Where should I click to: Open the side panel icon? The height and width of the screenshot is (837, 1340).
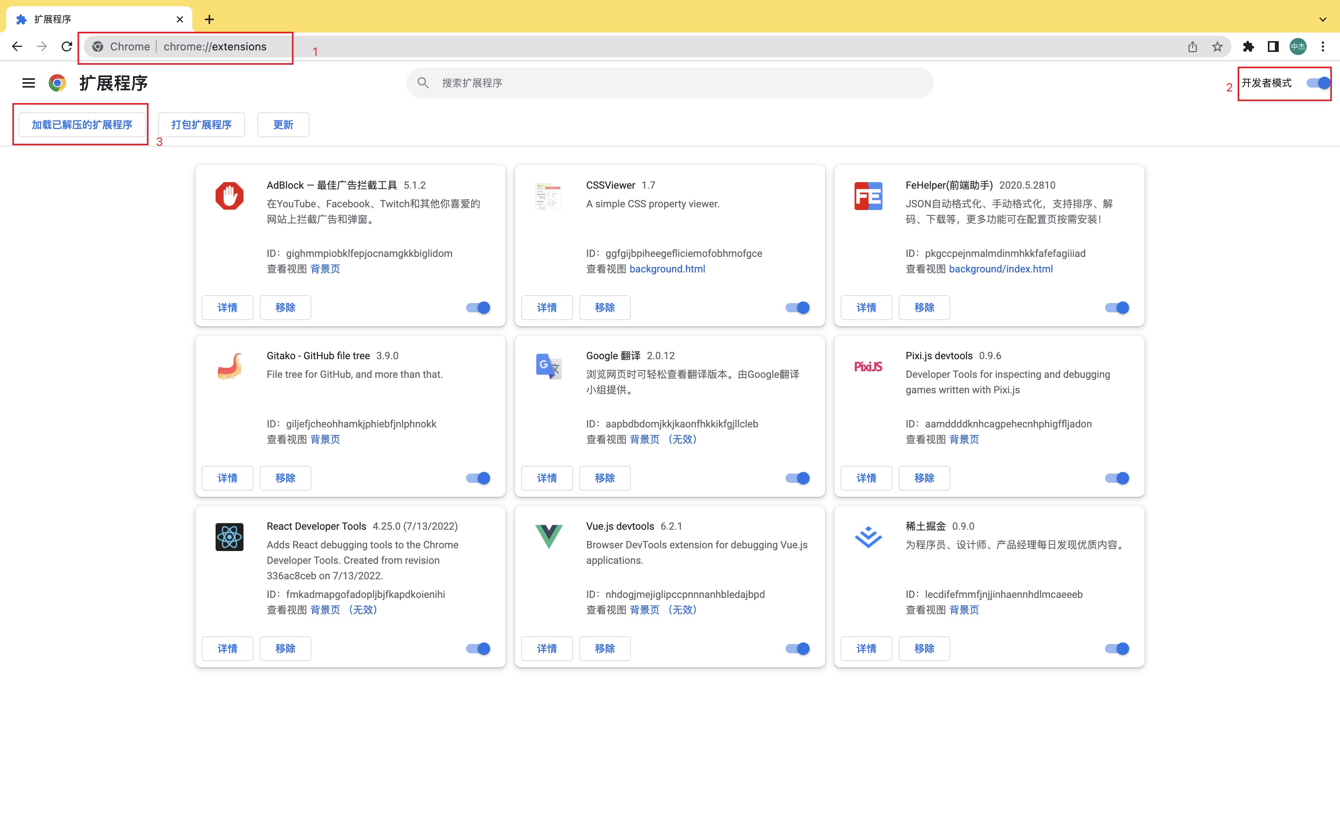[x=1273, y=46]
